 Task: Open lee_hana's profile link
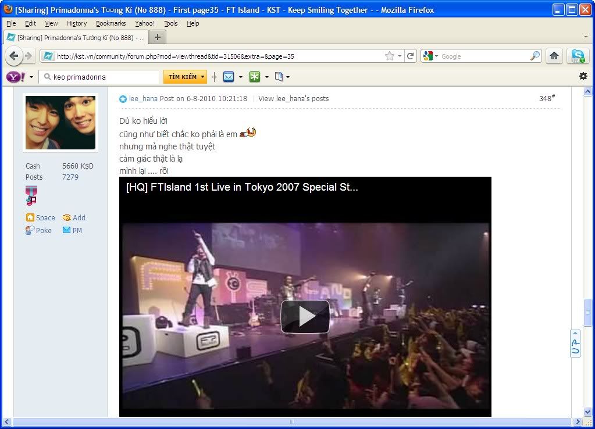pyautogui.click(x=143, y=99)
